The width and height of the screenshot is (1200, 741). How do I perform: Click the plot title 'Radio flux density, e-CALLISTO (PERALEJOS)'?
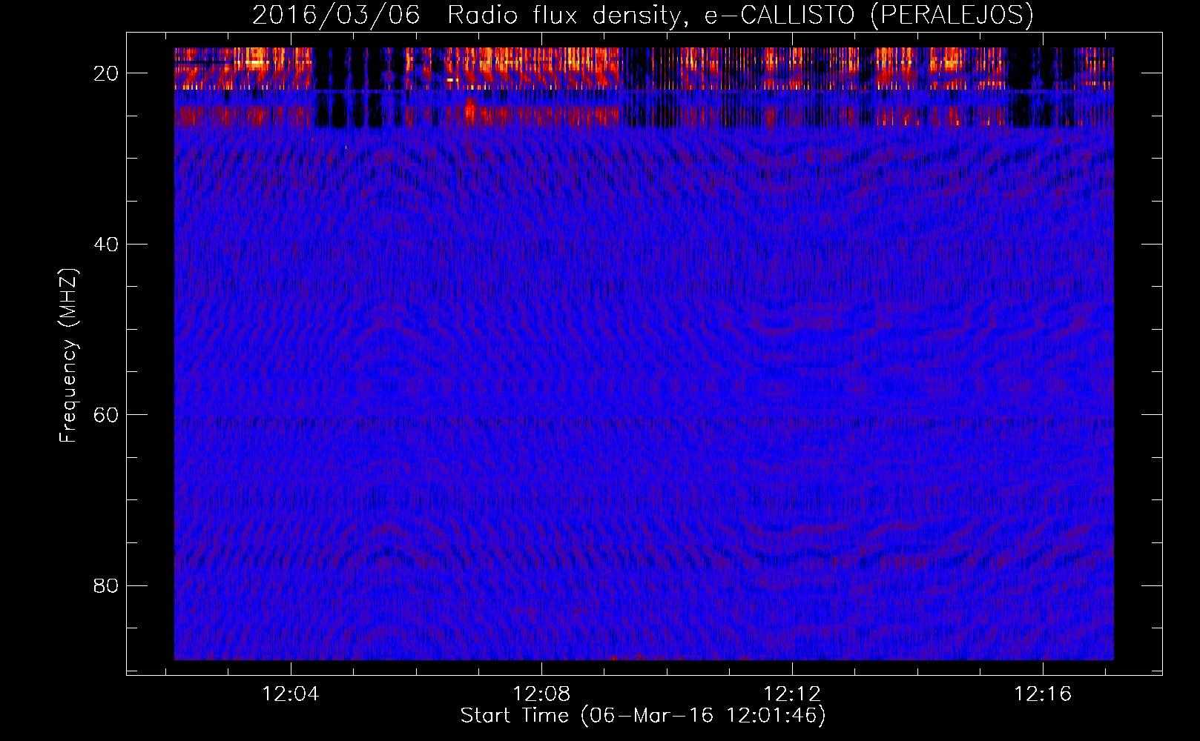[740, 16]
